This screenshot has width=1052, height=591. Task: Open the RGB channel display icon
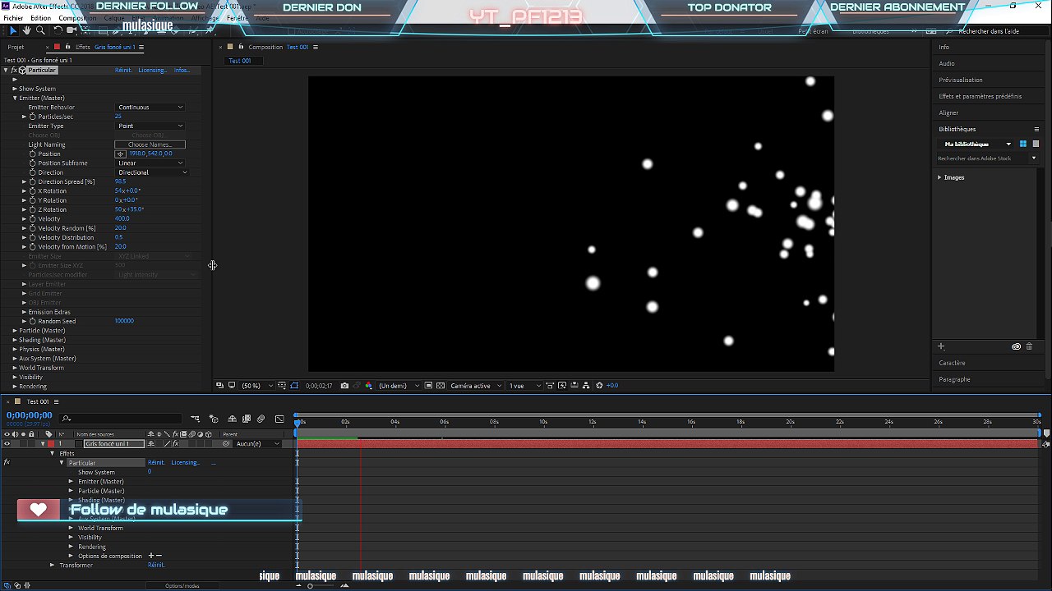pyautogui.click(x=368, y=386)
